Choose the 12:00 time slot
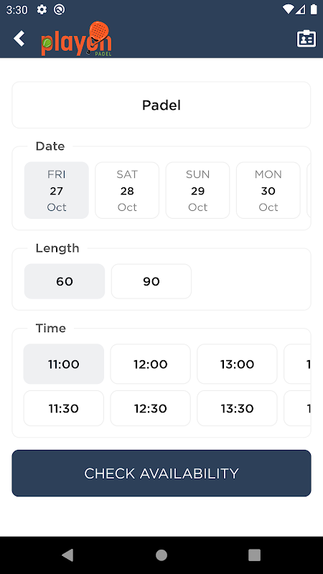Viewport: 323px width, 574px height. (x=151, y=364)
